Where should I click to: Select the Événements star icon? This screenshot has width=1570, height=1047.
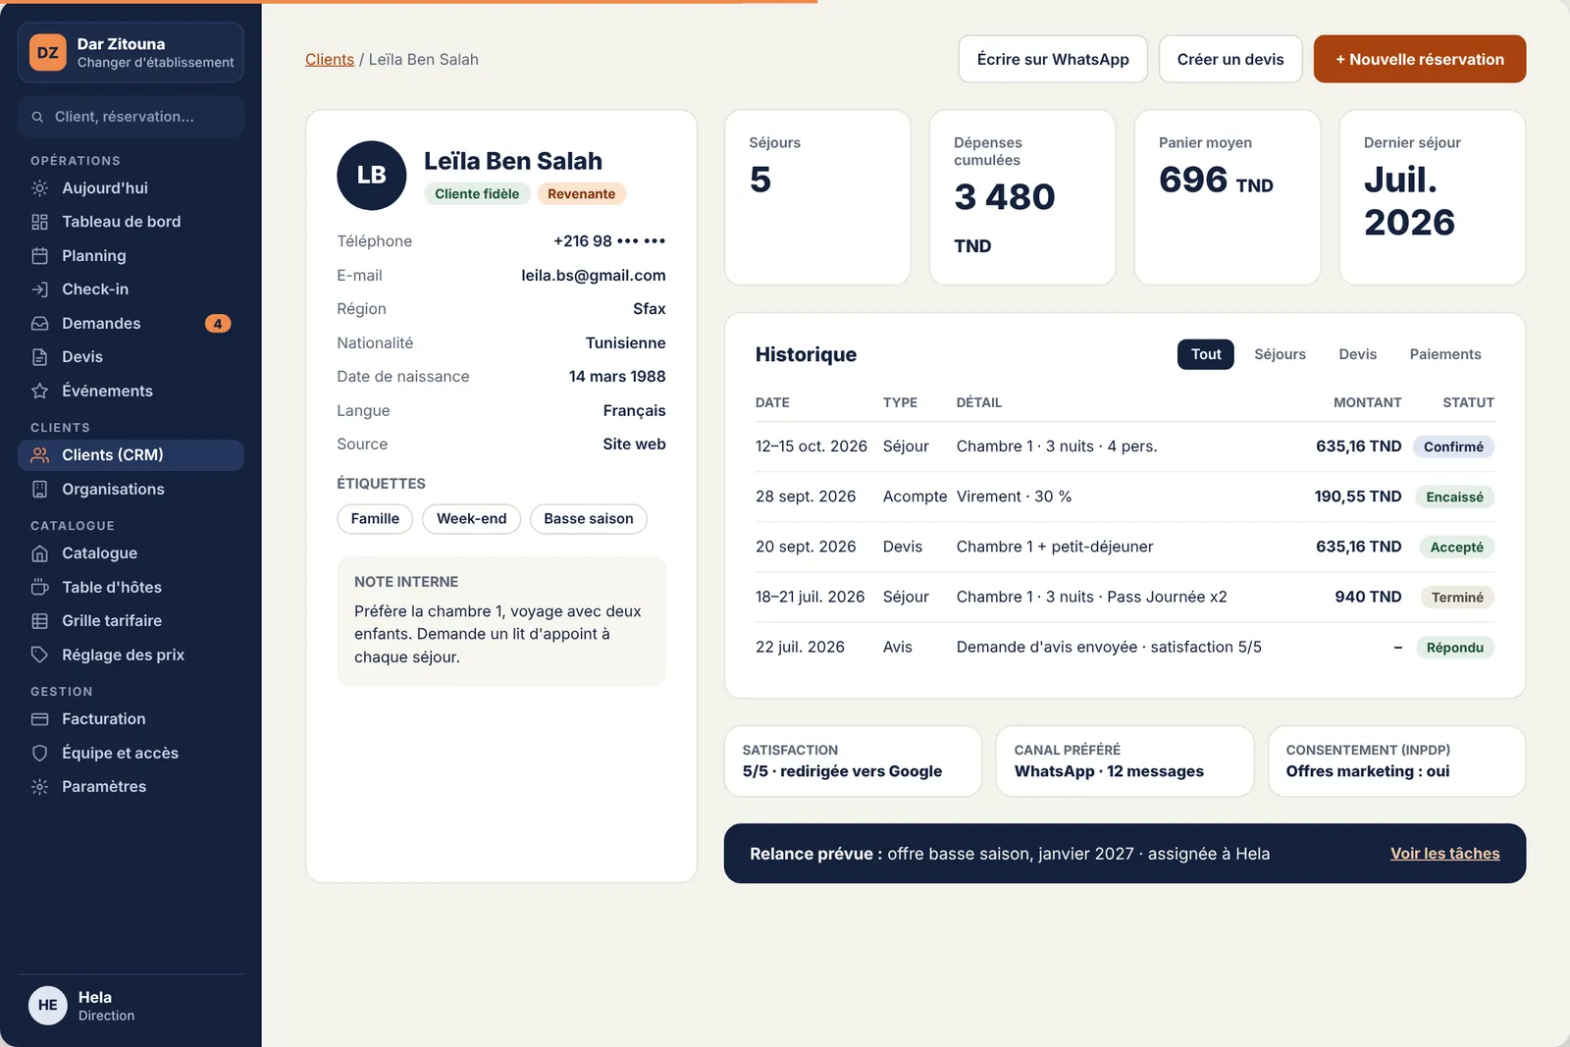click(x=39, y=391)
